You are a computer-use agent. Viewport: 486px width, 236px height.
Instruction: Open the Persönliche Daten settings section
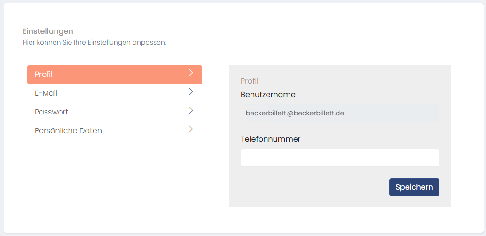pyautogui.click(x=68, y=131)
